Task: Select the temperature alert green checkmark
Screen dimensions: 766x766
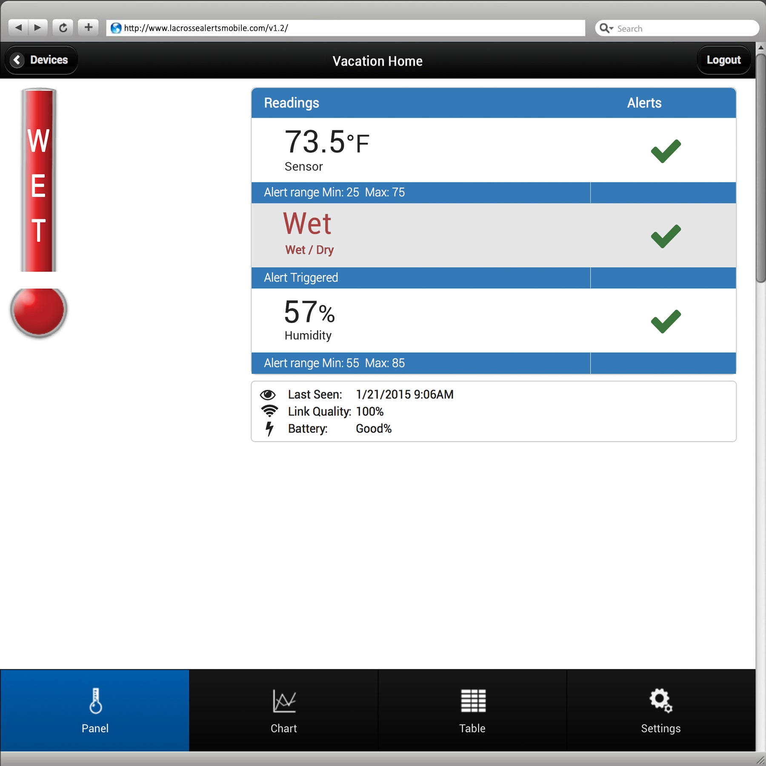Action: [x=666, y=151]
